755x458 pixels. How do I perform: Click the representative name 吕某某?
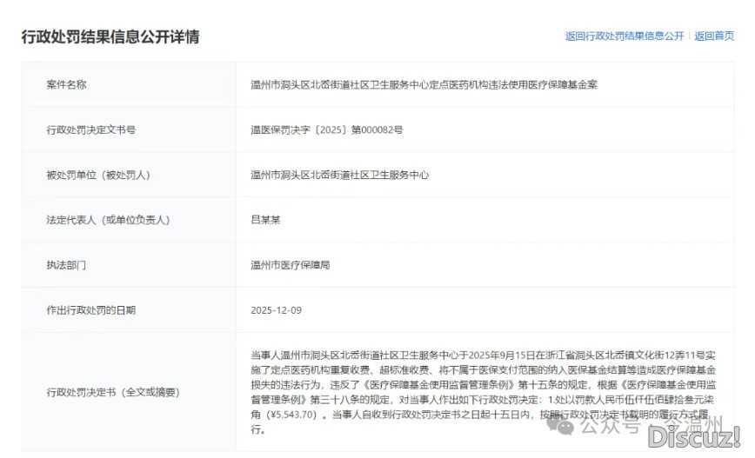point(266,220)
